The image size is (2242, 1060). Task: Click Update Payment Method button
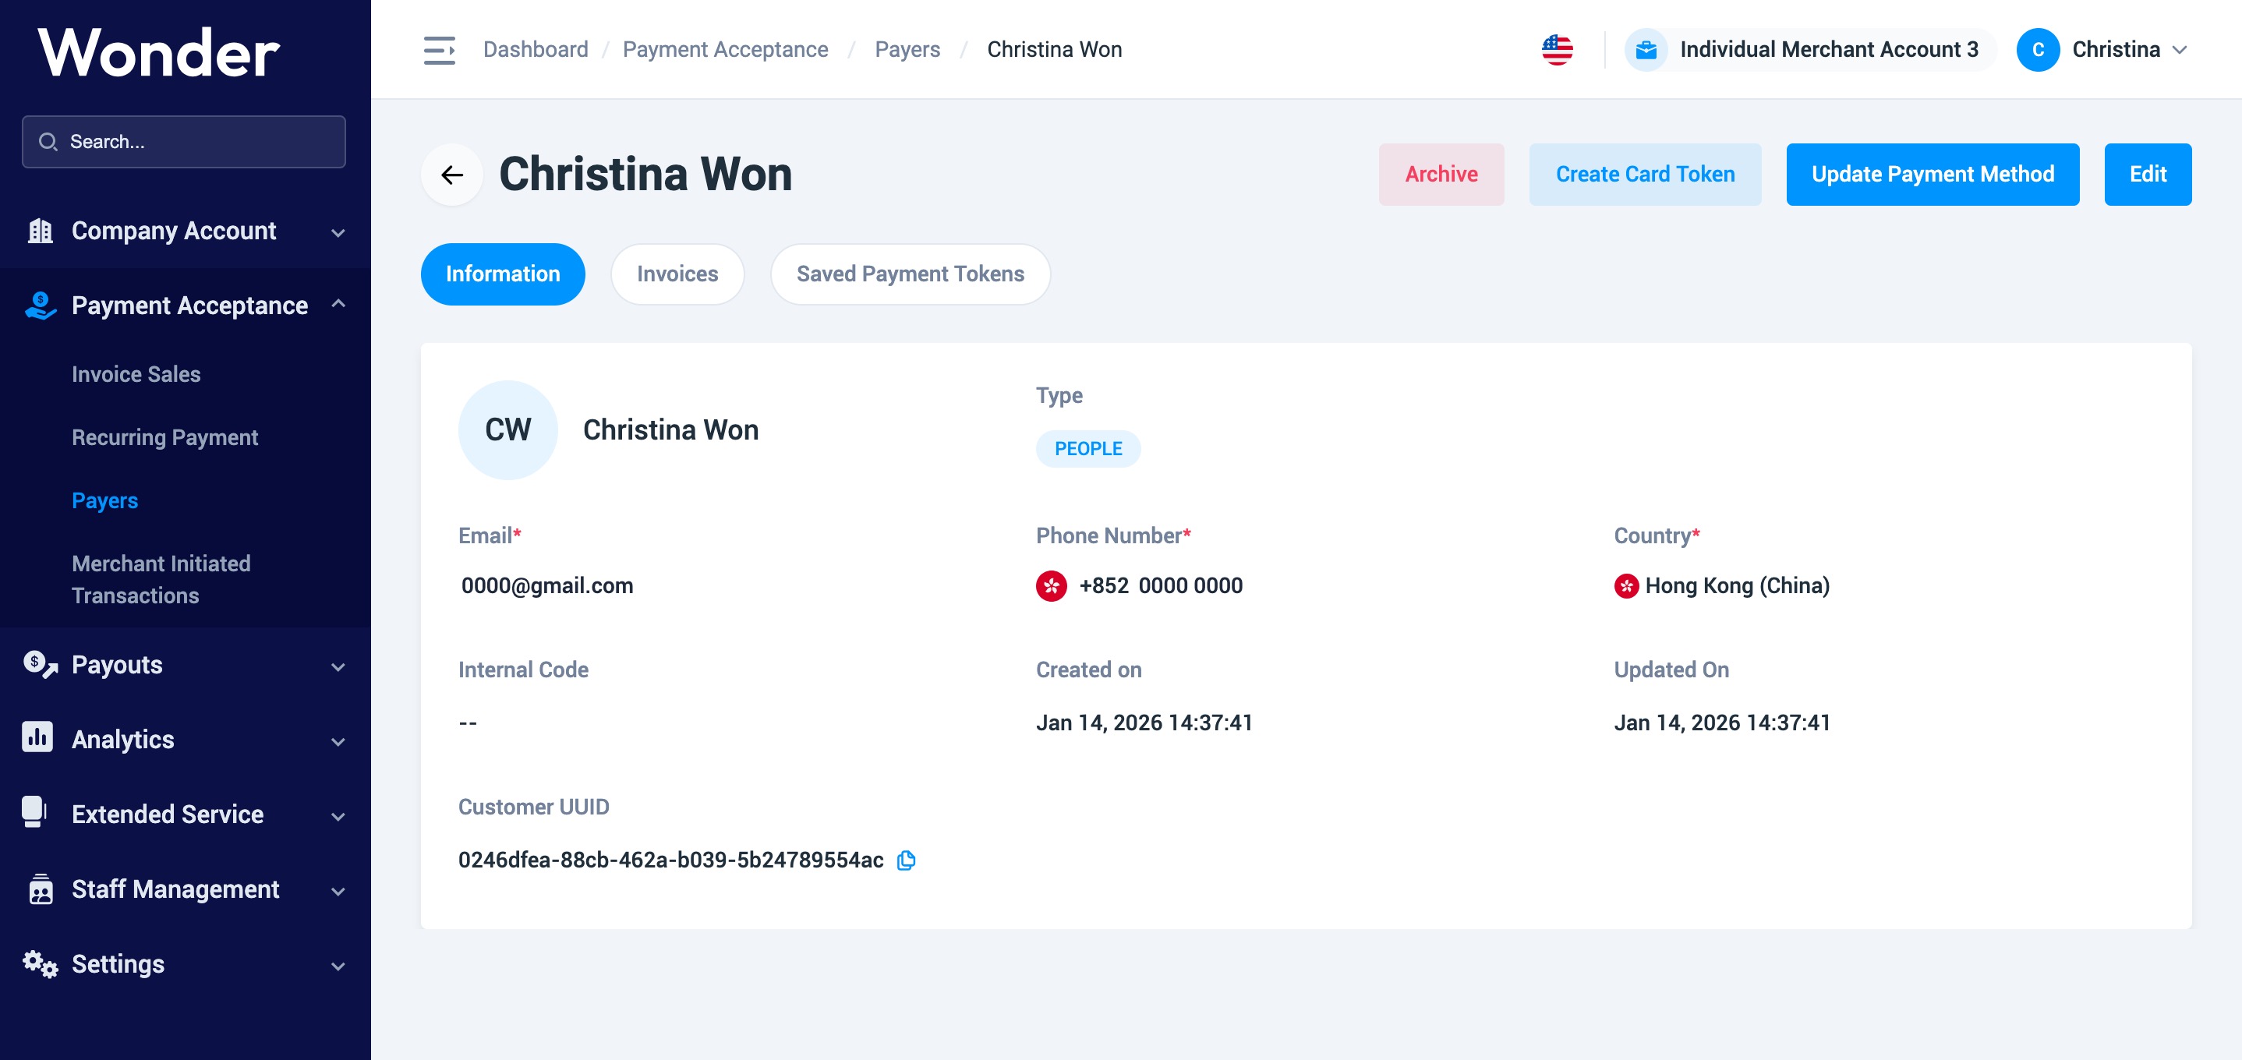point(1931,175)
